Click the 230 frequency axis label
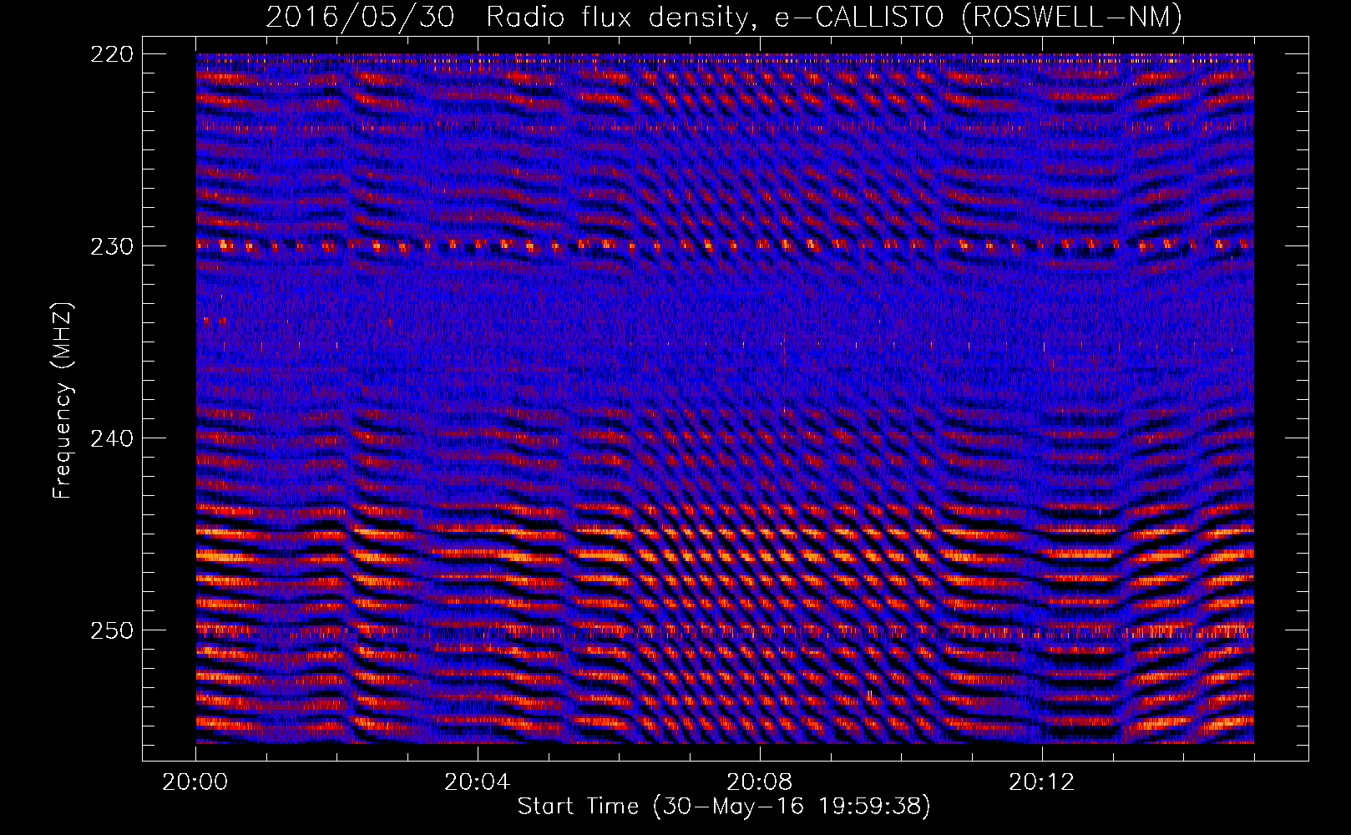This screenshot has height=835, width=1351. coord(111,246)
